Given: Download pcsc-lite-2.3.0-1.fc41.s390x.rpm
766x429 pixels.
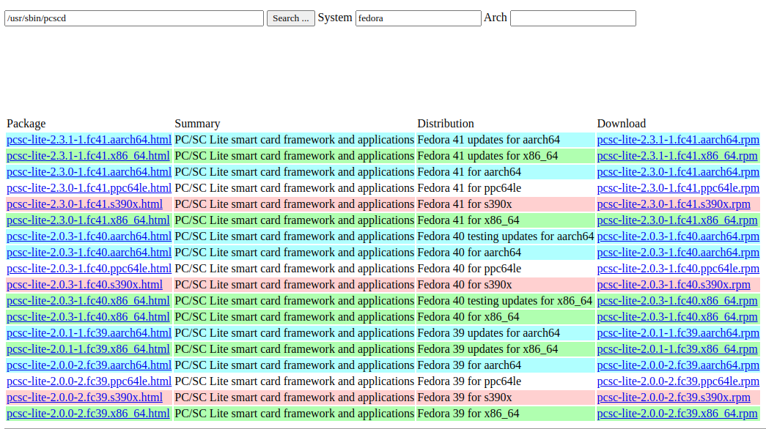Looking at the screenshot, I should coord(674,204).
